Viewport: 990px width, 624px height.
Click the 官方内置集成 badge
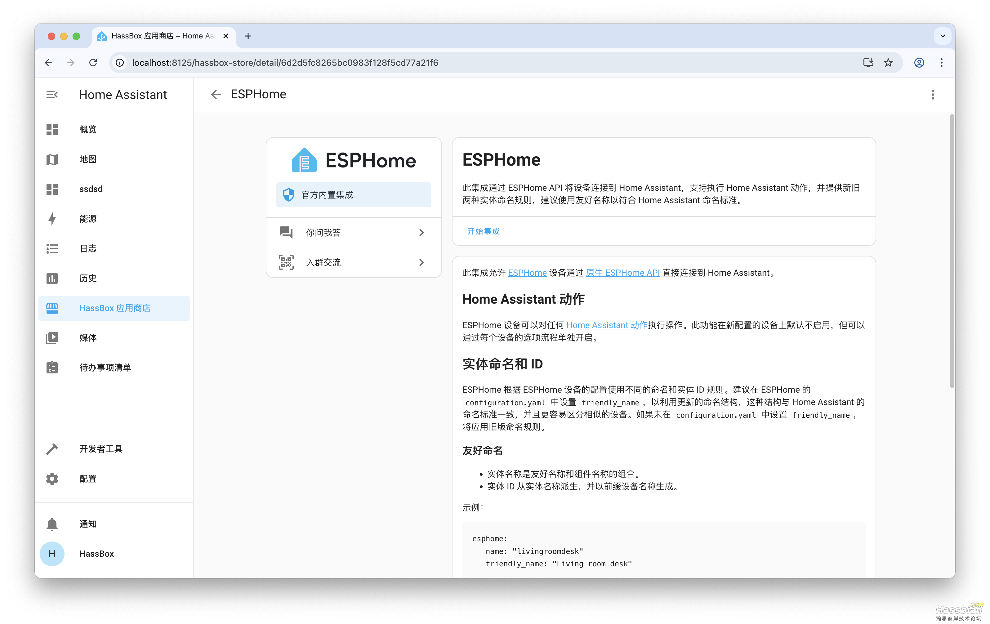[x=354, y=195]
